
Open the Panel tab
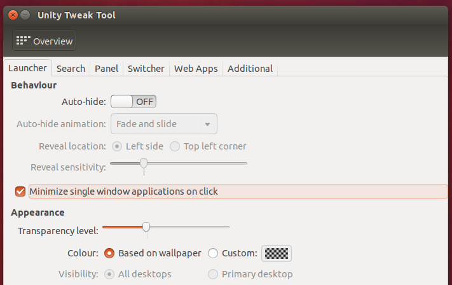pos(106,69)
